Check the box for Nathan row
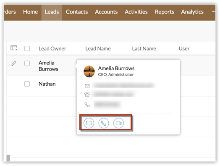This screenshot has width=220, height=166. pyautogui.click(x=27, y=84)
